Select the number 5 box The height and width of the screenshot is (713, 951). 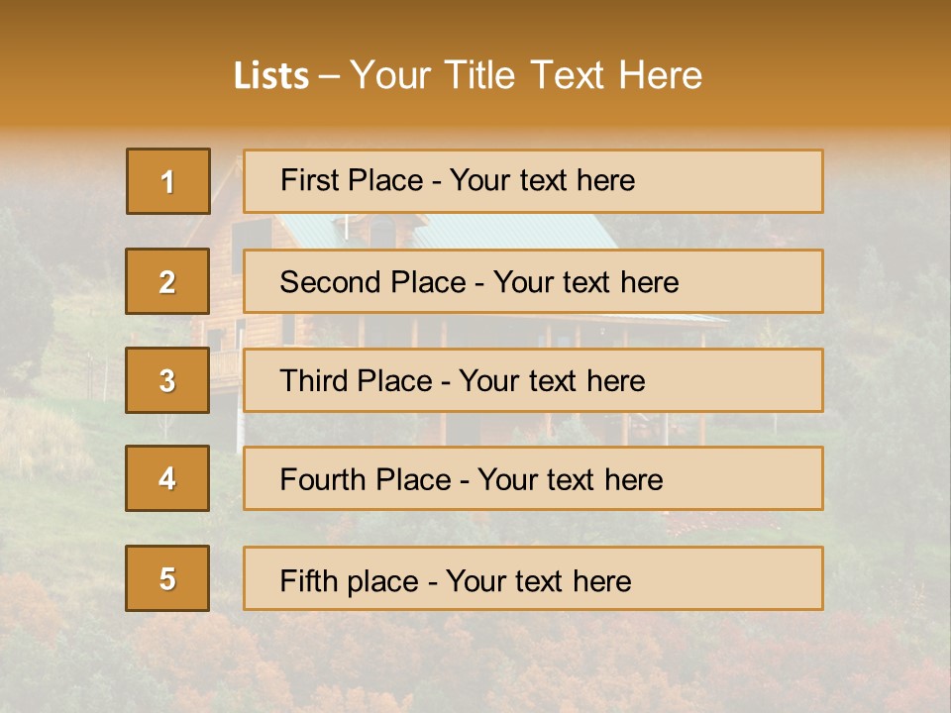pyautogui.click(x=167, y=578)
